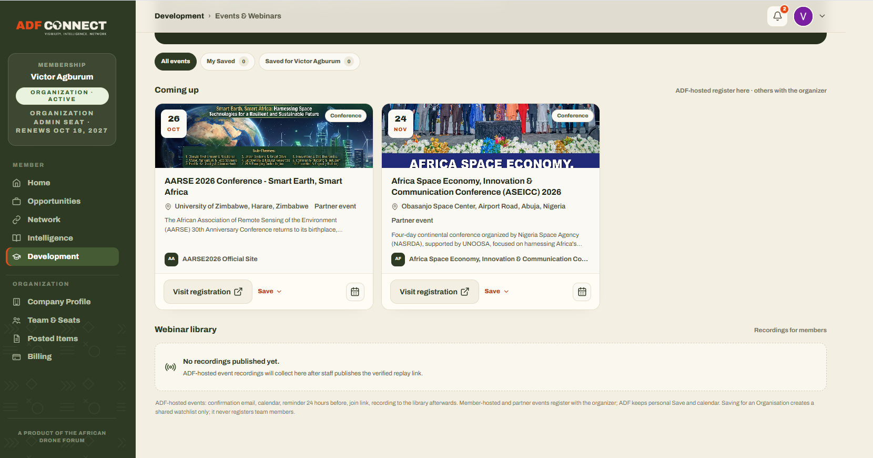873x458 pixels.
Task: Show the All events filter
Action: 176,62
